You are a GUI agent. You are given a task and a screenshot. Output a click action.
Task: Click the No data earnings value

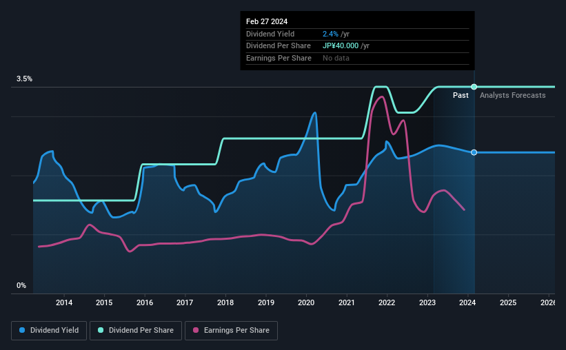coord(336,58)
